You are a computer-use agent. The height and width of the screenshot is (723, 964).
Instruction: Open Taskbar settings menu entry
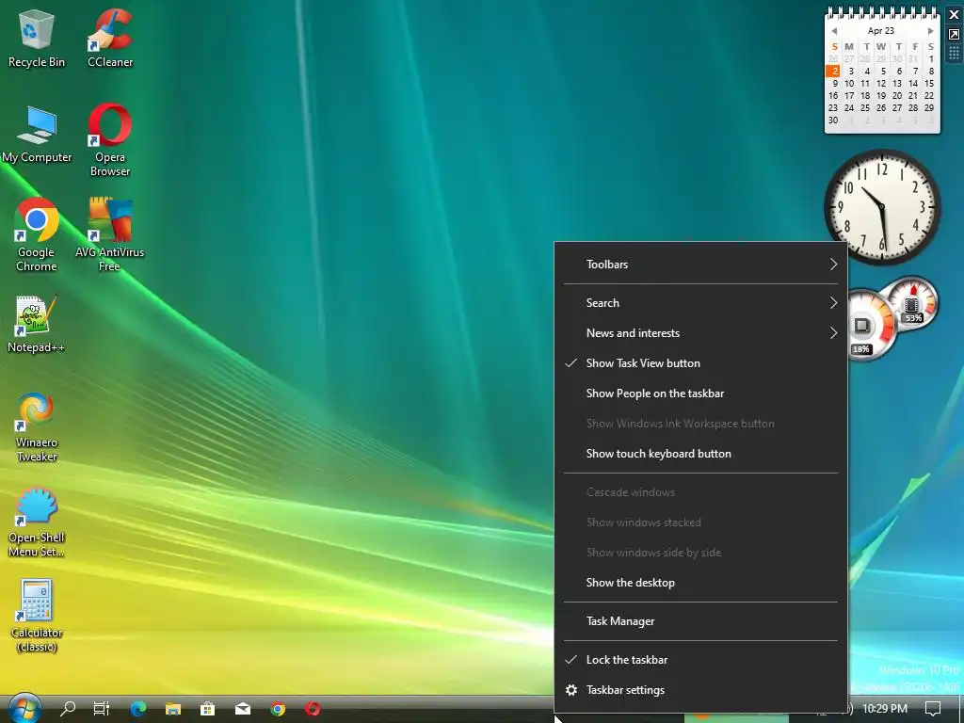700,690
